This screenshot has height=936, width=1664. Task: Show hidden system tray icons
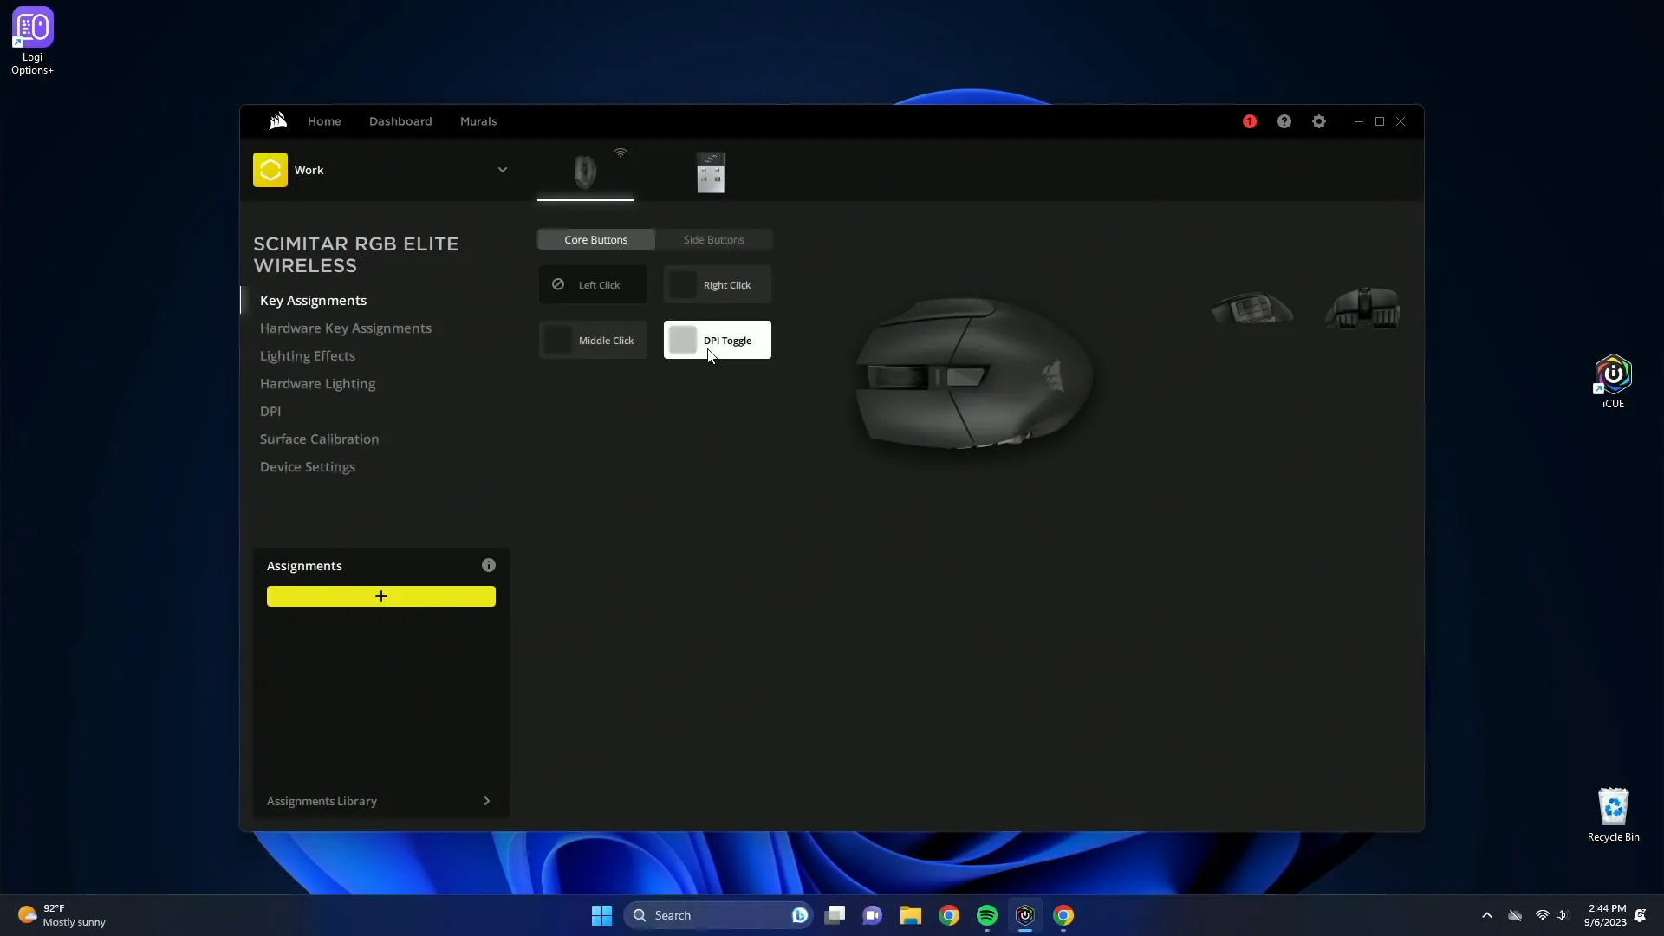[1486, 915]
